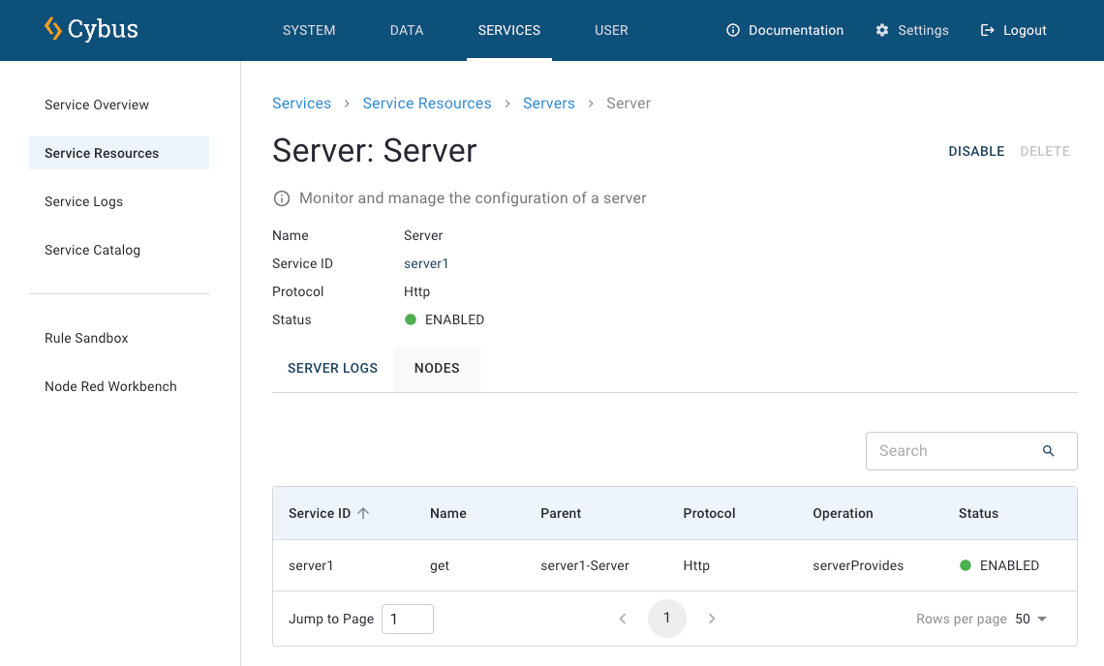Click the Cybus logo icon
This screenshot has height=666, width=1104.
pyautogui.click(x=53, y=29)
